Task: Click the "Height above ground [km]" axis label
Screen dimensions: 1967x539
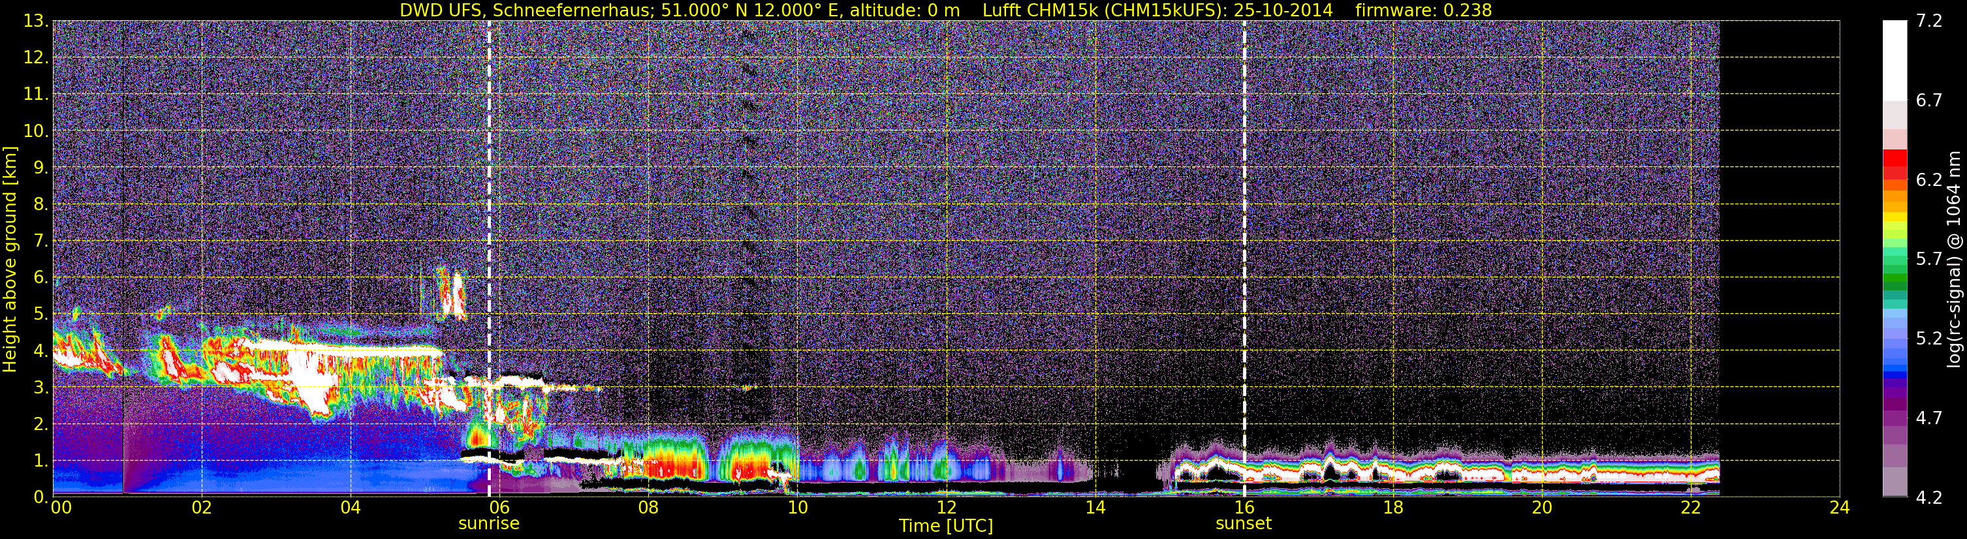Action: (10, 259)
